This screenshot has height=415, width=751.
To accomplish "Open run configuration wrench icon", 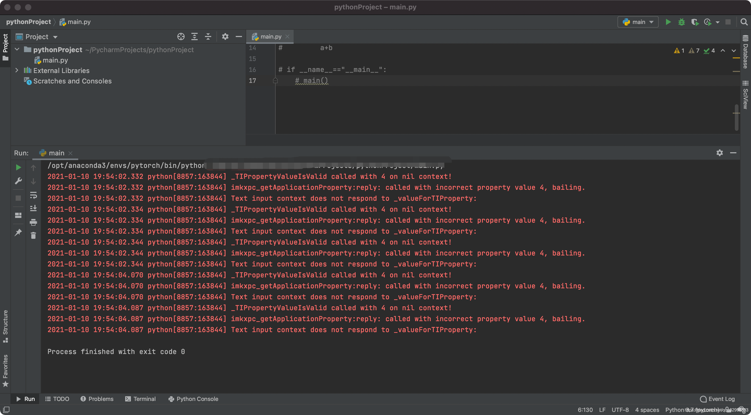I will pyautogui.click(x=18, y=181).
